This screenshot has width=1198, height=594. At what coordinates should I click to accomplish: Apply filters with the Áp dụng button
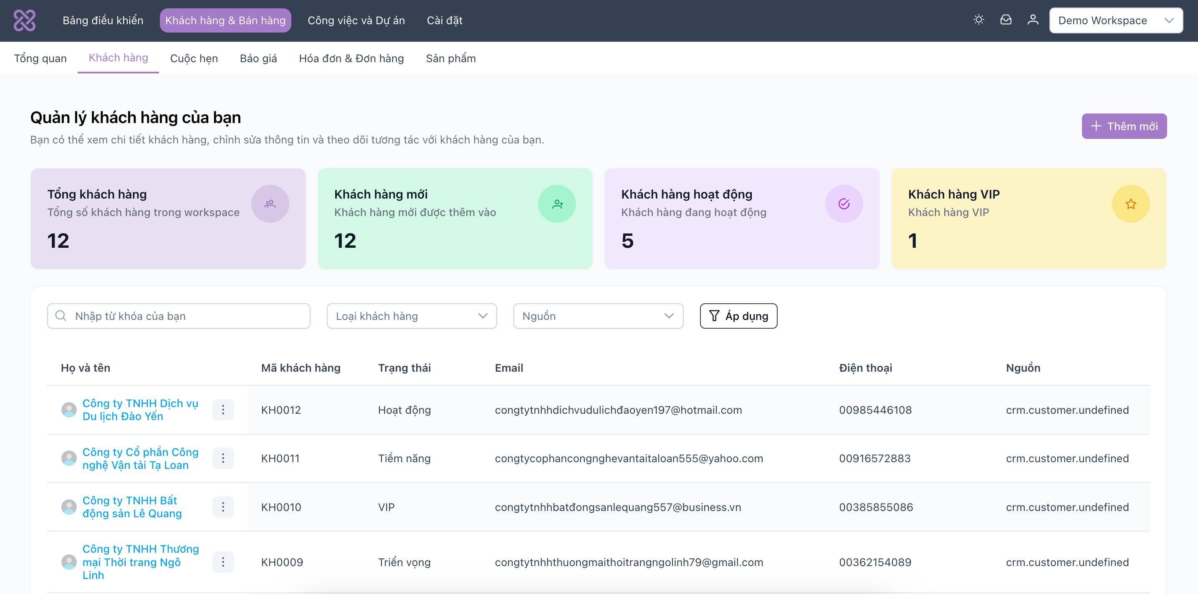pos(738,316)
